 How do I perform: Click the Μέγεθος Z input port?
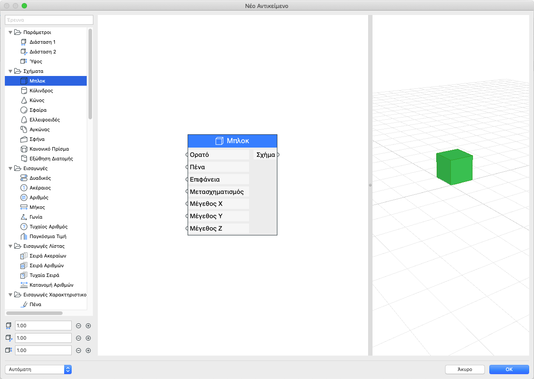pyautogui.click(x=187, y=228)
